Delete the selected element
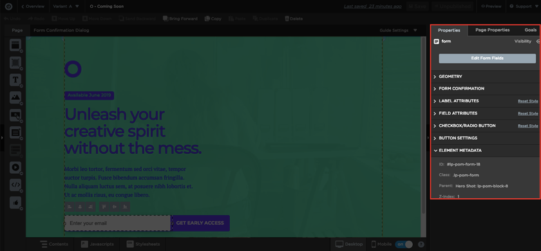The height and width of the screenshot is (251, 541). click(x=294, y=19)
